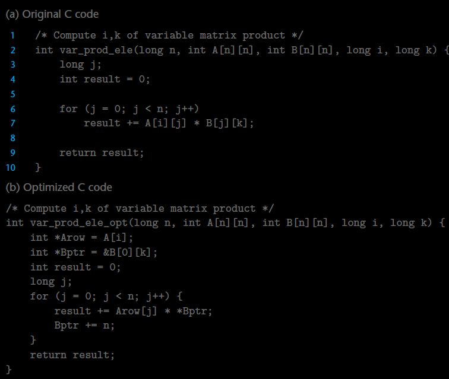Click line number 1 in the gutter

12,35
